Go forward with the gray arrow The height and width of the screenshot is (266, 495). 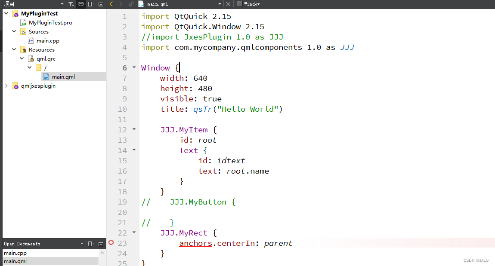click(121, 4)
